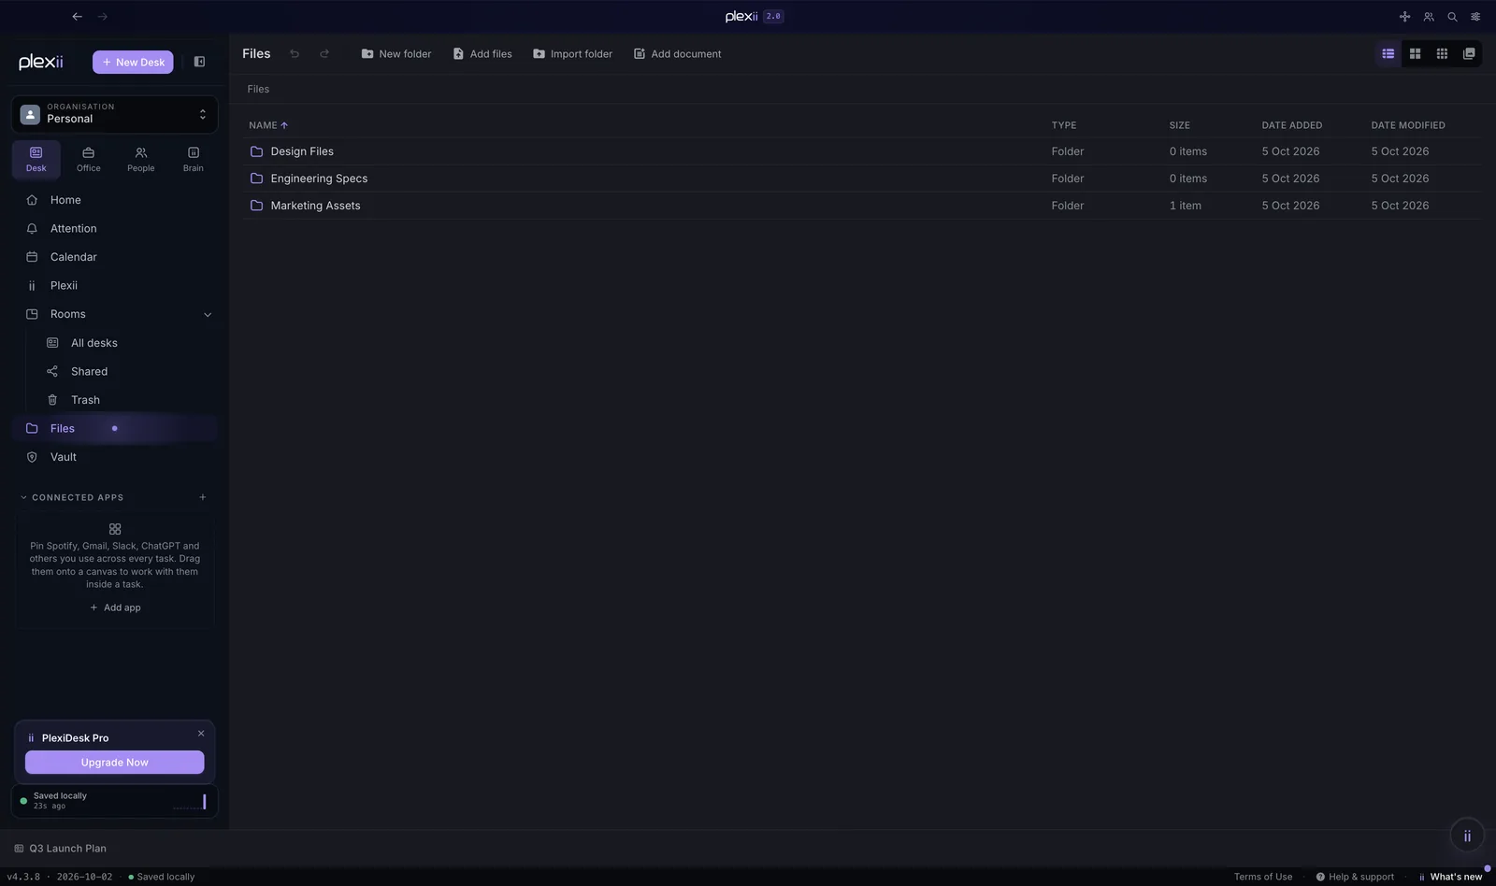The image size is (1496, 886).
Task: Open Attention in the sidebar
Action: [114, 228]
